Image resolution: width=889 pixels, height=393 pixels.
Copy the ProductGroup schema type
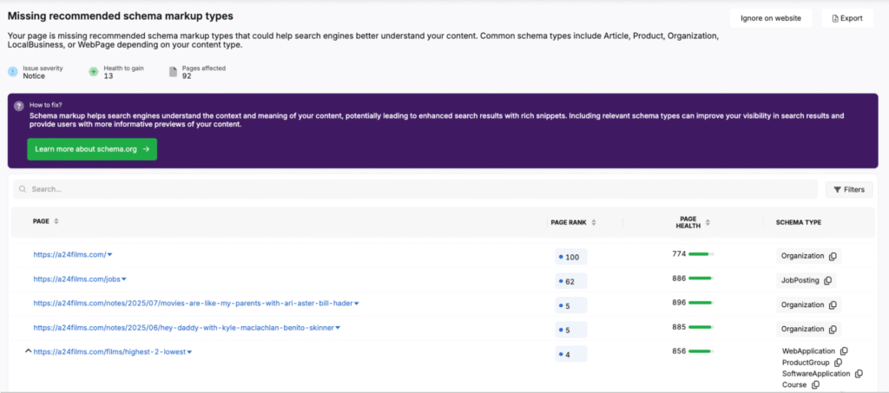(838, 363)
